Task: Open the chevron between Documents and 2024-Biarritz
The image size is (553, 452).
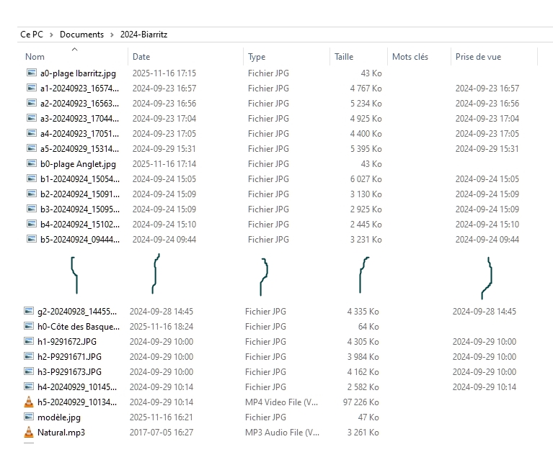Action: 112,35
